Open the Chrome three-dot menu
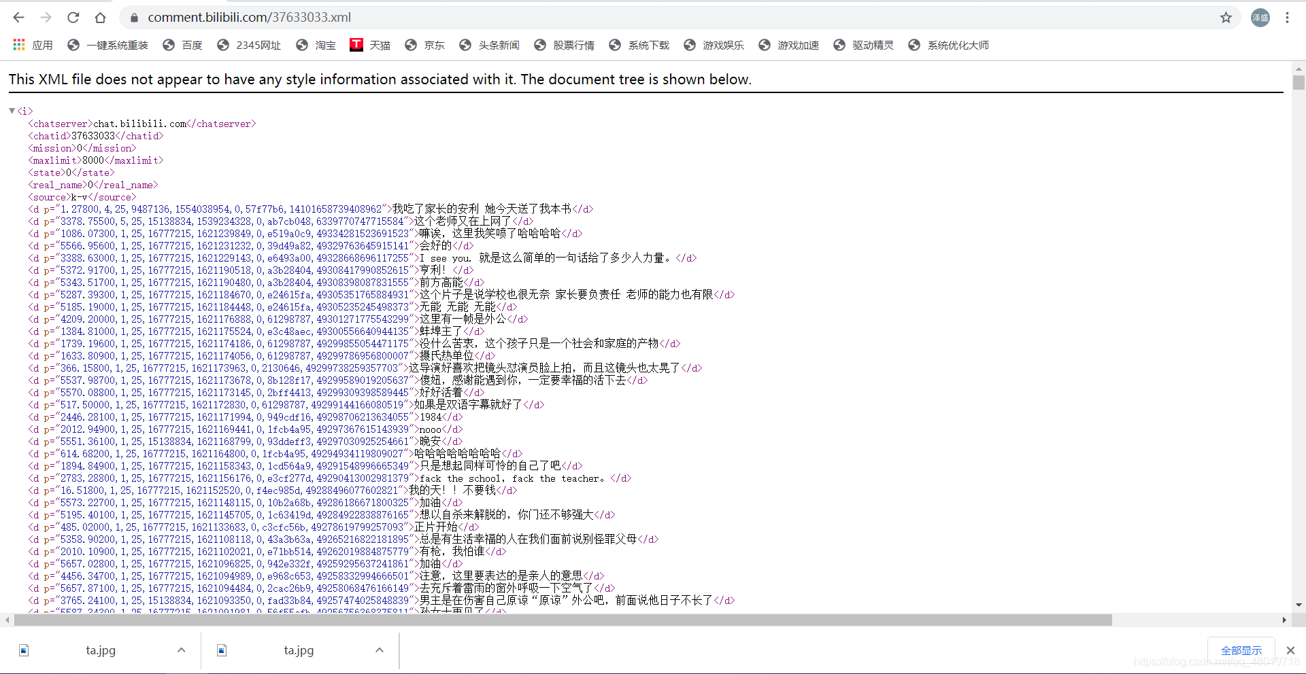The height and width of the screenshot is (674, 1306). pos(1287,18)
